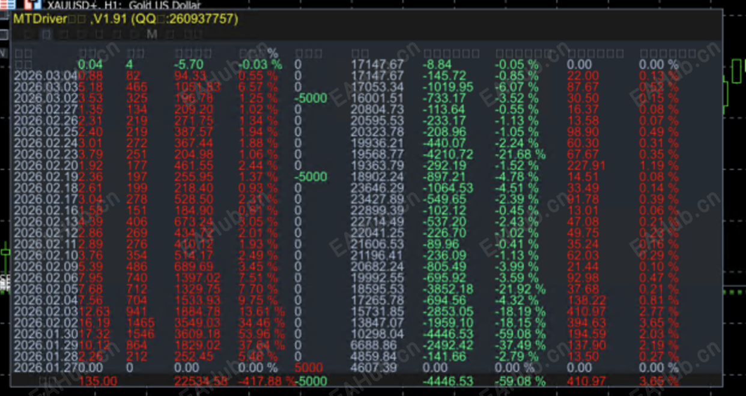
Task: Click balance value 21196.41
Action: pyautogui.click(x=378, y=256)
